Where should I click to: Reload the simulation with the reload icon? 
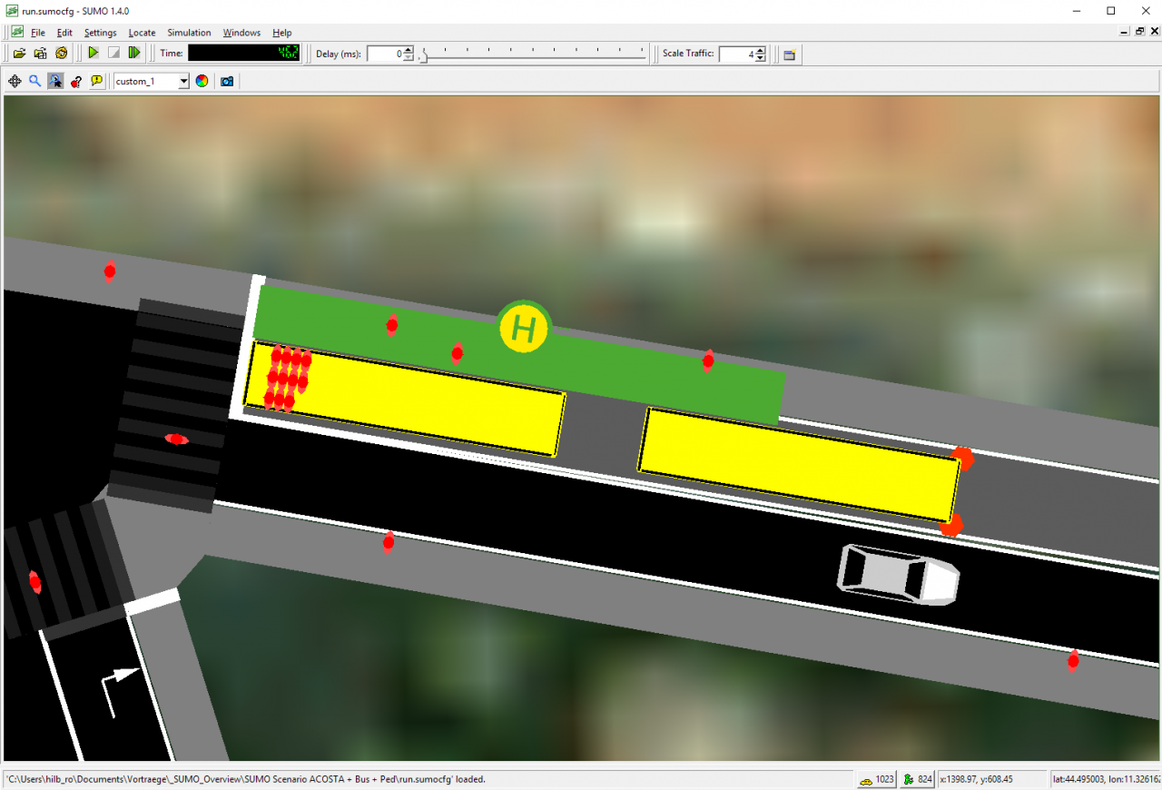click(61, 54)
